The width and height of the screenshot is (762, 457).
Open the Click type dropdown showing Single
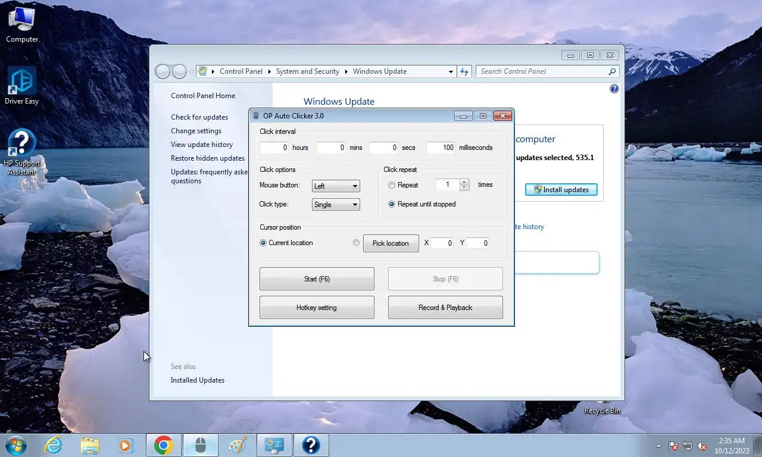[x=336, y=205]
